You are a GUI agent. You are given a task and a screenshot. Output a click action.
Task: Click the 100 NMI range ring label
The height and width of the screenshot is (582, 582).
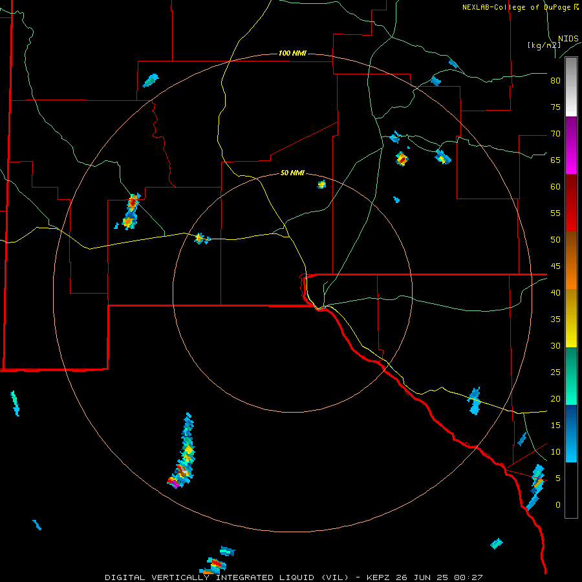(292, 53)
